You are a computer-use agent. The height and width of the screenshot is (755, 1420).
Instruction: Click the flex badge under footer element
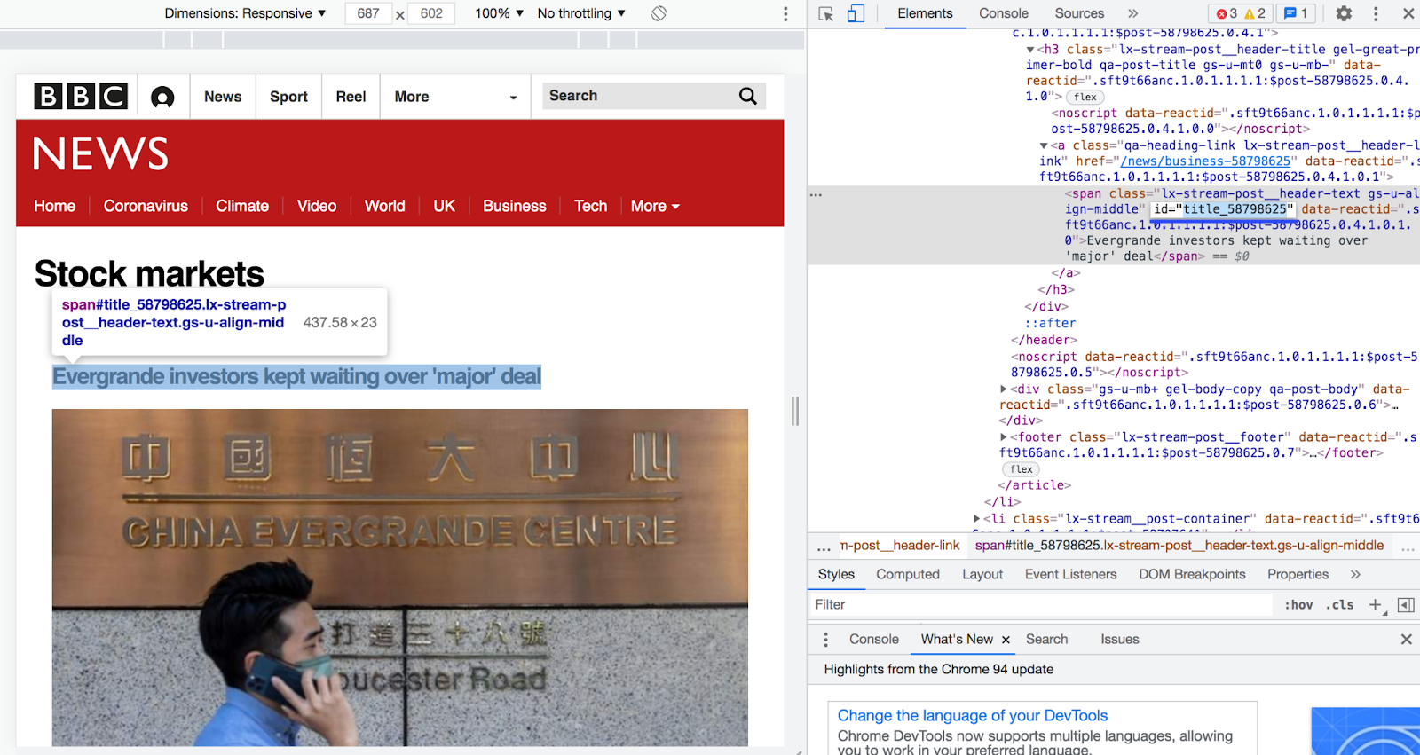(1021, 469)
